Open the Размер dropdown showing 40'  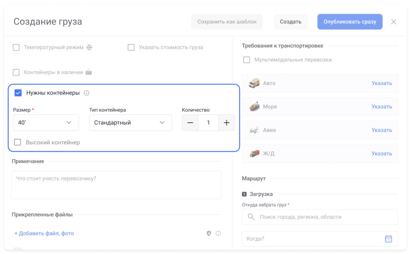click(x=46, y=123)
